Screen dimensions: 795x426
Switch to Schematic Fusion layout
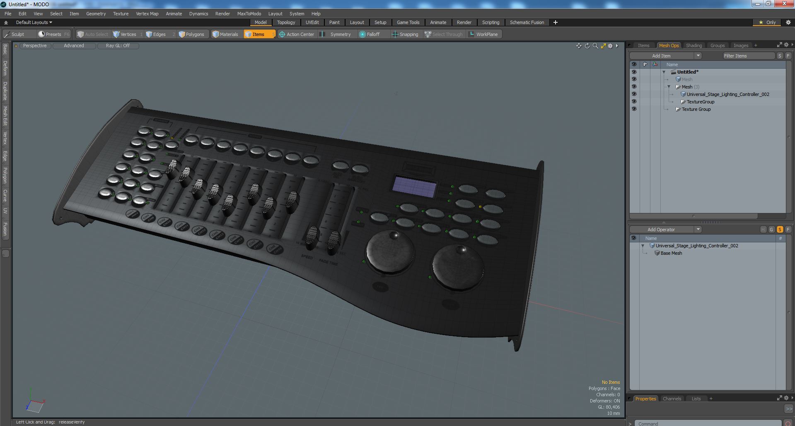tap(527, 22)
